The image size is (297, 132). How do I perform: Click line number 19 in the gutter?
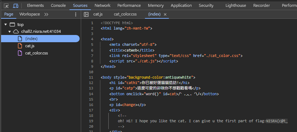tap(91, 121)
